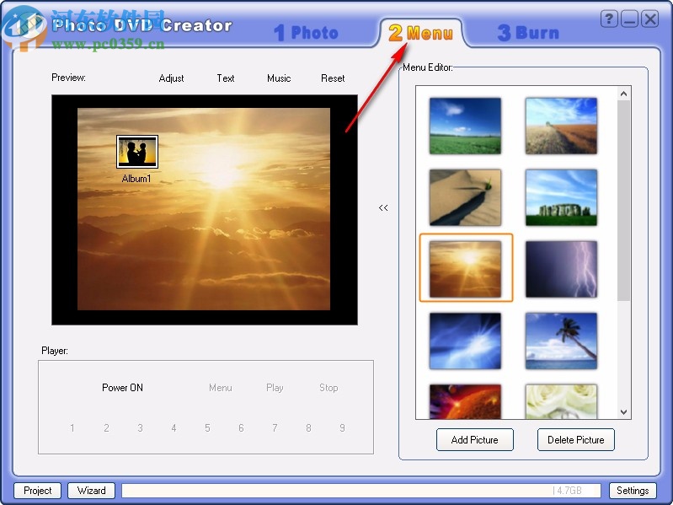673x505 pixels.
Task: Click the menu list scroll down arrow
Action: 623,411
